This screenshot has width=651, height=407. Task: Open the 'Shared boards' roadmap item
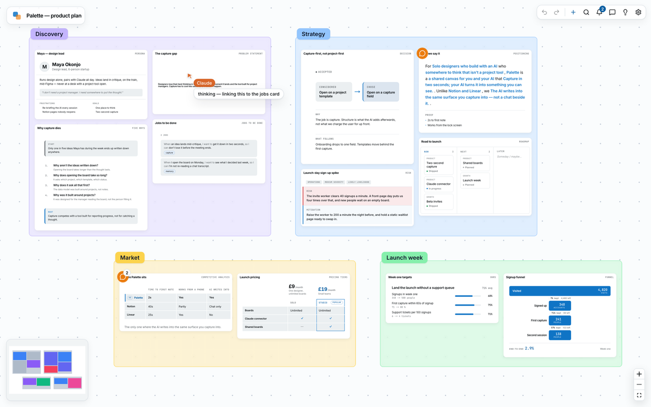pyautogui.click(x=475, y=163)
